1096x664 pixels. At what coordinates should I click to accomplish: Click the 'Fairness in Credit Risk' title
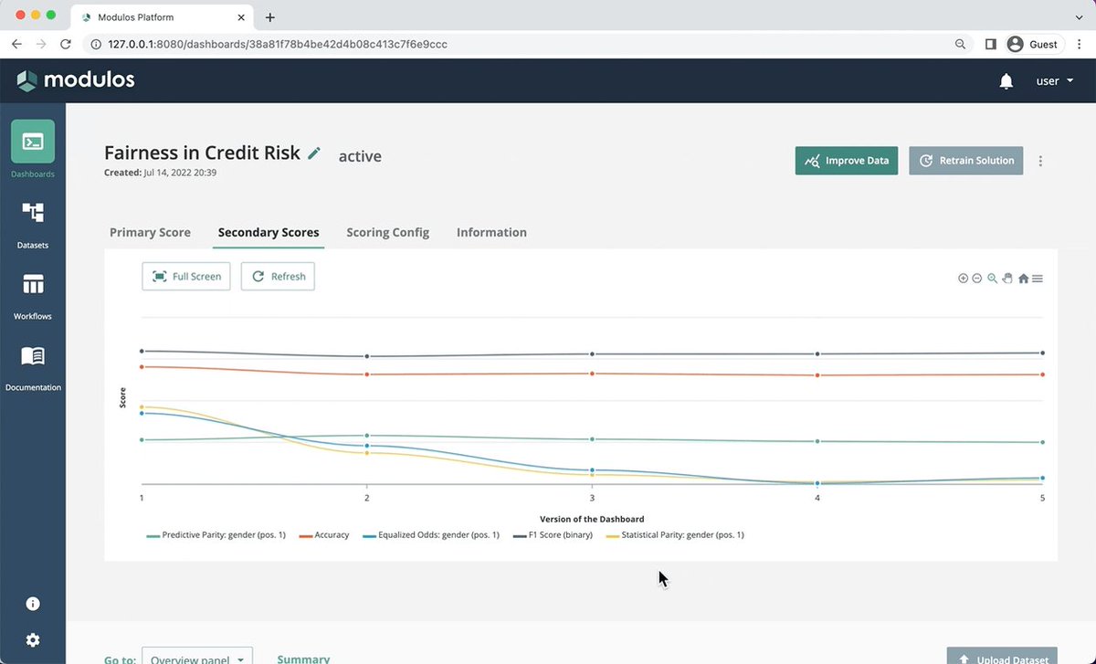coord(202,153)
